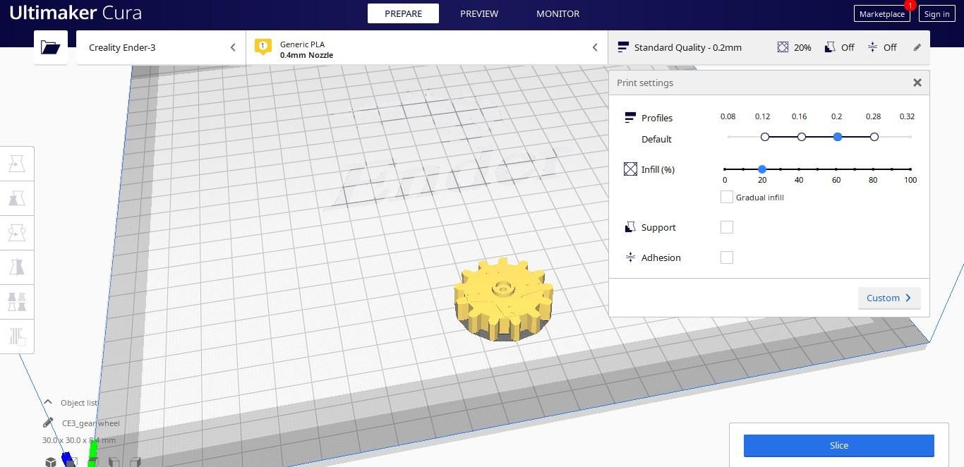The image size is (964, 467).
Task: Close the Print settings panel
Action: (x=917, y=83)
